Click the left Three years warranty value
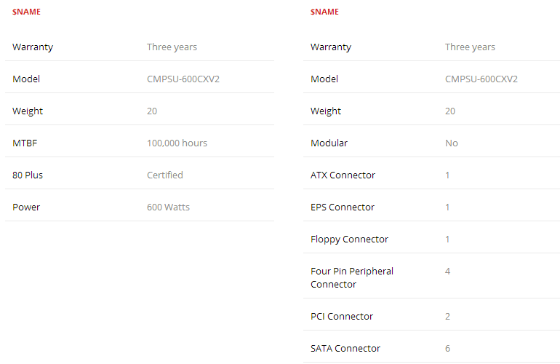Image resolution: width=560 pixels, height=364 pixels. [172, 47]
